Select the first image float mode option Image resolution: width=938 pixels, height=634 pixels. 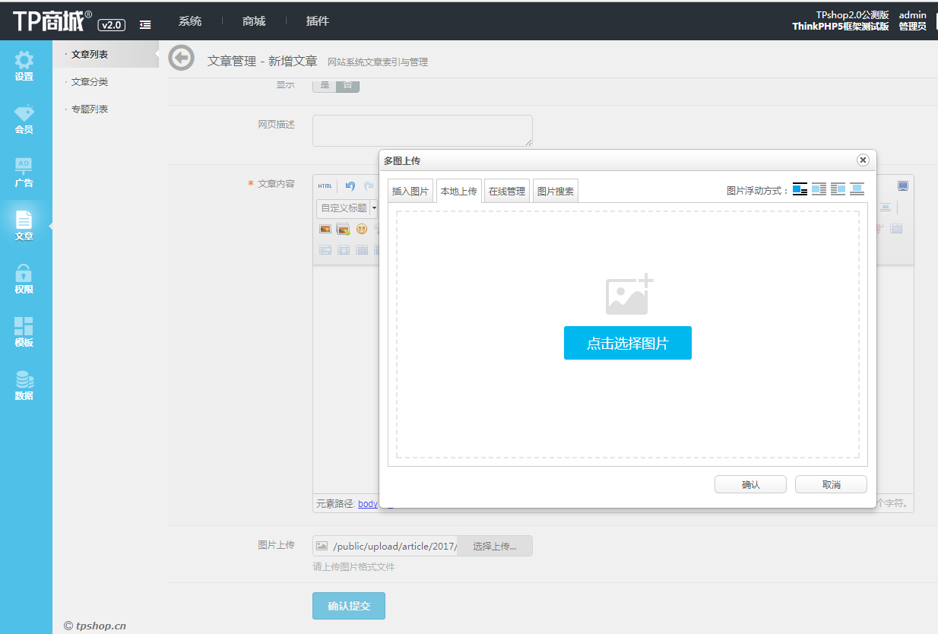800,189
